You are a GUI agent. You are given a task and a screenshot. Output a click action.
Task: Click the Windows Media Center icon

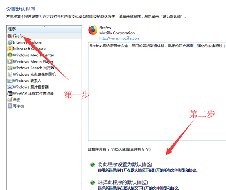pos(10,55)
